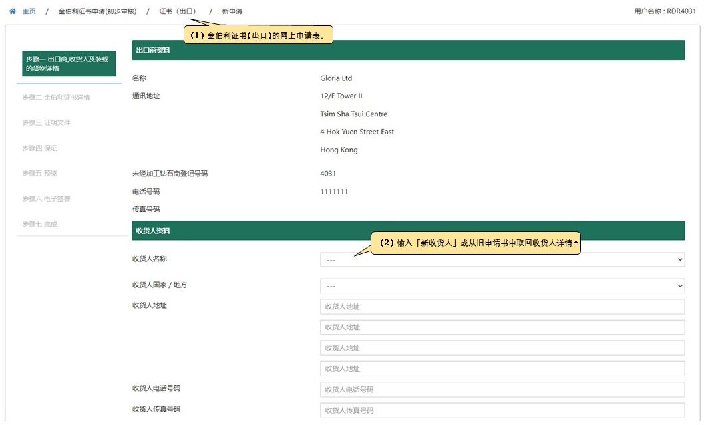
Task: Click the 新申请 breadcrumb text
Action: [x=232, y=11]
